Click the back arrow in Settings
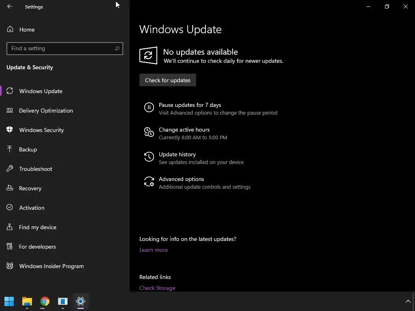Screen dimensions: 415x311 point(10,6)
